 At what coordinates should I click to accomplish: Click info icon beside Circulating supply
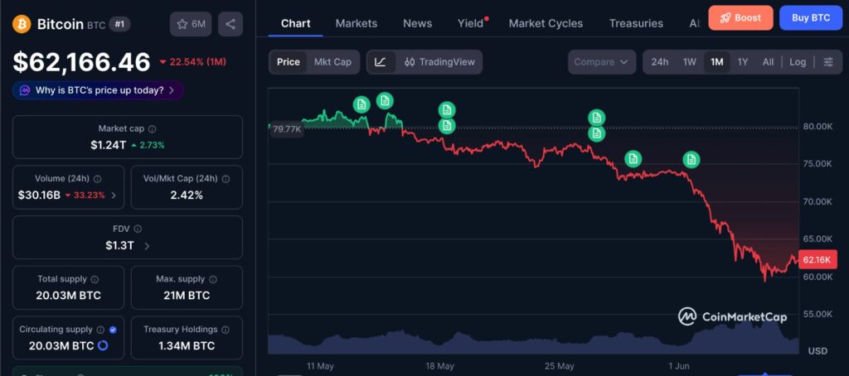(x=100, y=330)
